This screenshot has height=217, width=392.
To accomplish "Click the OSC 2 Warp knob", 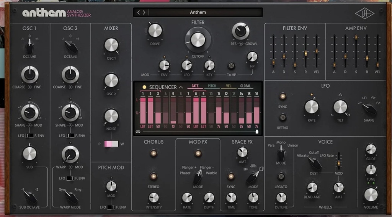I will point(70,154).
